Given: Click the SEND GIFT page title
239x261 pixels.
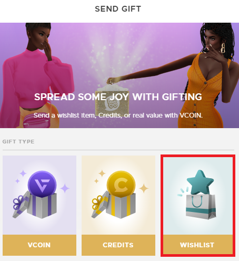Looking at the screenshot, I should coord(118,9).
